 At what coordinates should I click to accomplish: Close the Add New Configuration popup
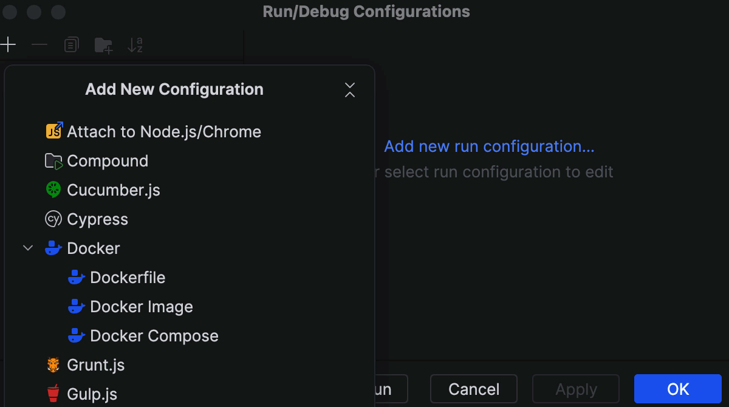(x=350, y=89)
